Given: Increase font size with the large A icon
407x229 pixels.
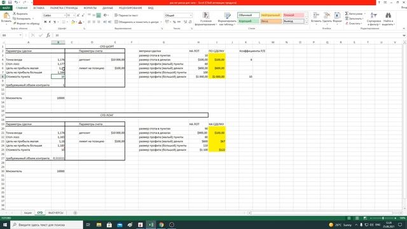Looking at the screenshot, I should (x=78, y=15).
